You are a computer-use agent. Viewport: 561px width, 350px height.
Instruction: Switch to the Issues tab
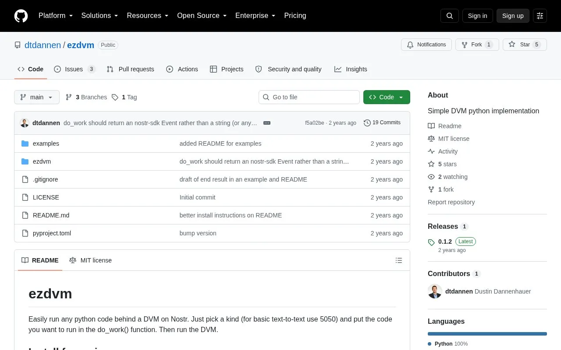pos(75,69)
